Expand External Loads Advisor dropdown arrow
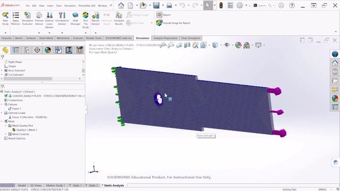Screen dimensions: 340x191 pos(49,33)
